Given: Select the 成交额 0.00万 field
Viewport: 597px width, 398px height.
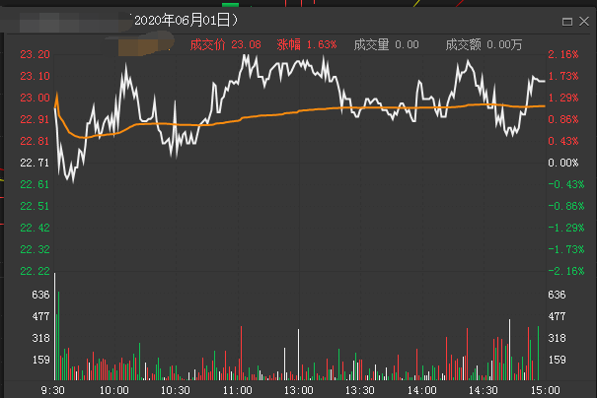Looking at the screenshot, I should (x=482, y=44).
